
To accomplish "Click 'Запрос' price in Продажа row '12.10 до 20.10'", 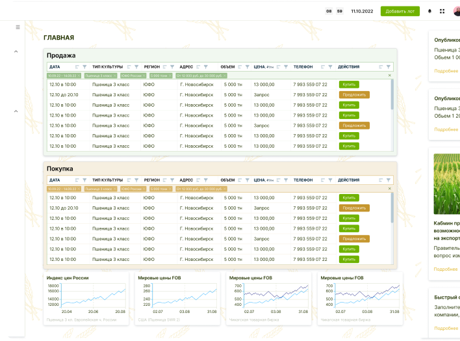I will 261,94.
